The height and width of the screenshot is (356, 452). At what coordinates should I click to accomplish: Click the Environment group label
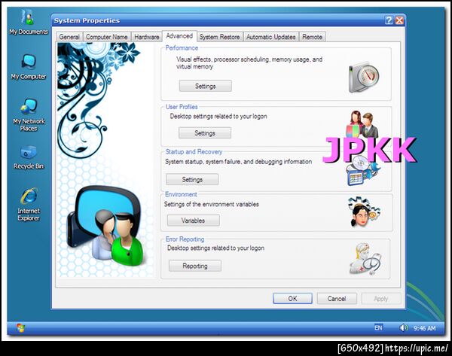(181, 194)
